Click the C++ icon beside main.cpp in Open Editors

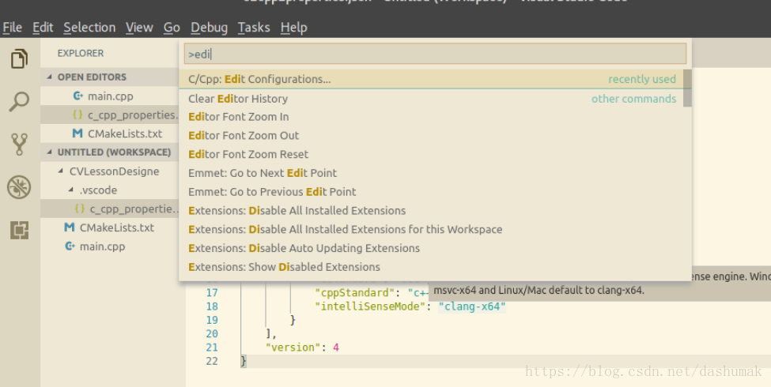[77, 96]
